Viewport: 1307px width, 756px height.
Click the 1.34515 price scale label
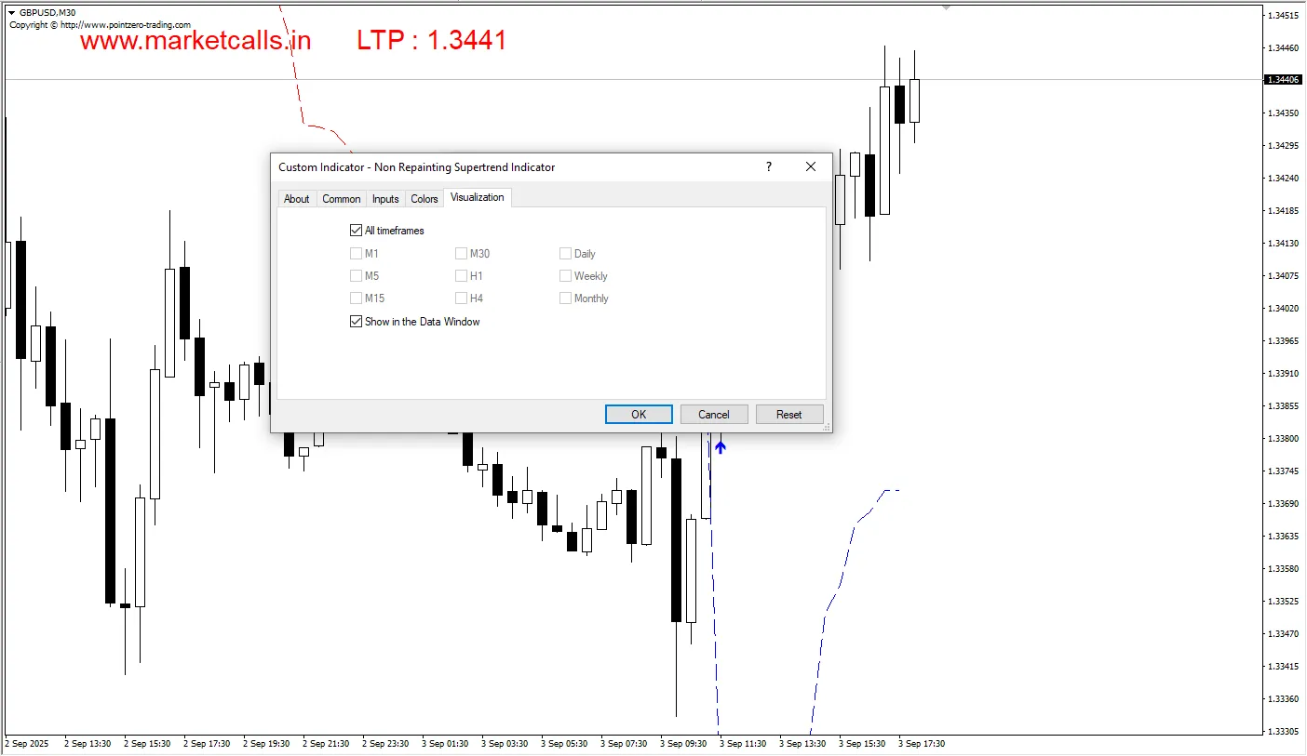[x=1283, y=15]
